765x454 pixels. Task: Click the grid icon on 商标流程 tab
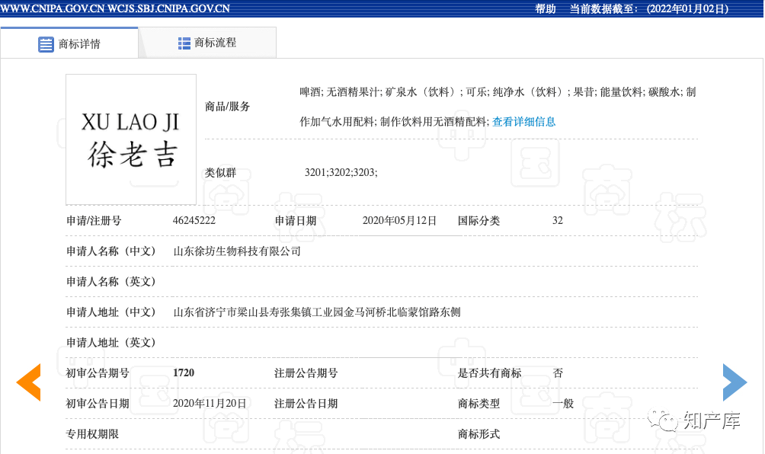click(184, 43)
